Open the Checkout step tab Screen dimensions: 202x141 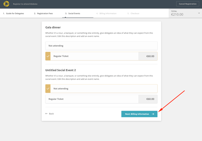[x=133, y=13]
